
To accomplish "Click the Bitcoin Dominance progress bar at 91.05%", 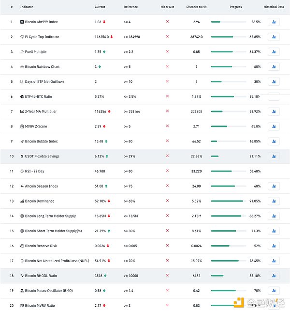I will click(229, 201).
